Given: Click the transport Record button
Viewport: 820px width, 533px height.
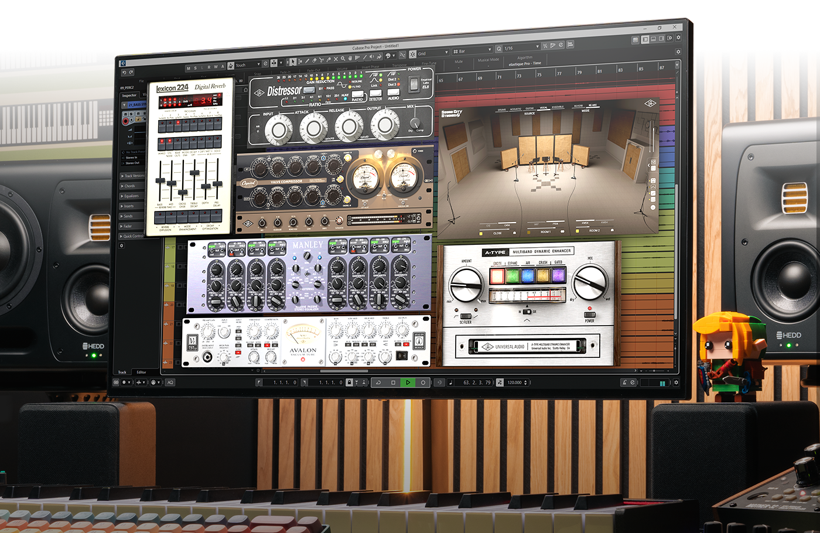Looking at the screenshot, I should point(423,382).
